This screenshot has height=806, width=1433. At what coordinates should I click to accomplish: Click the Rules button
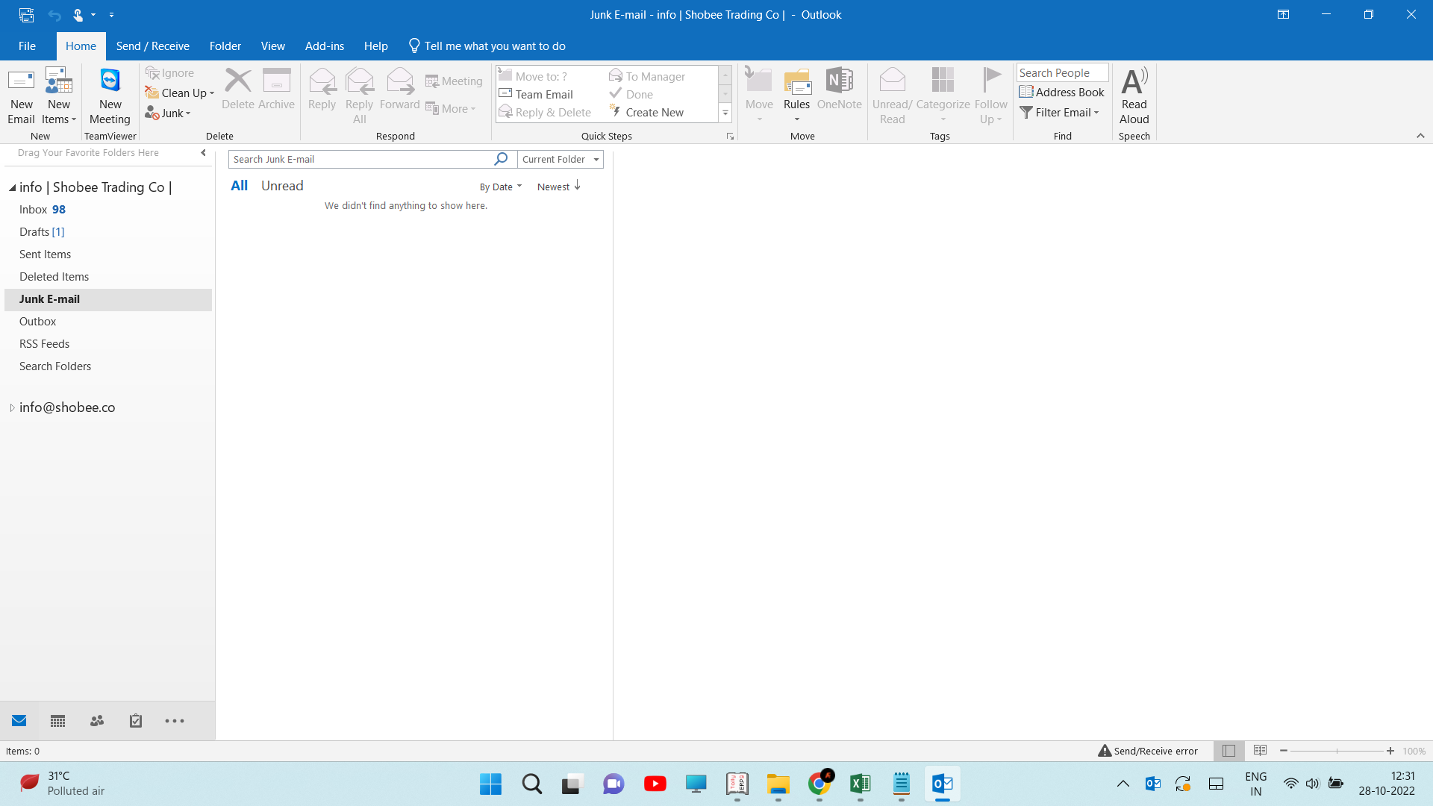click(796, 96)
